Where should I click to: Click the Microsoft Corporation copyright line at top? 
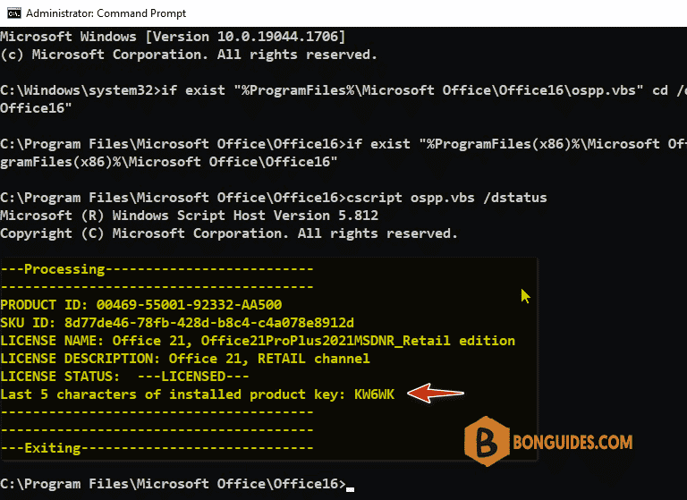pyautogui.click(x=189, y=55)
